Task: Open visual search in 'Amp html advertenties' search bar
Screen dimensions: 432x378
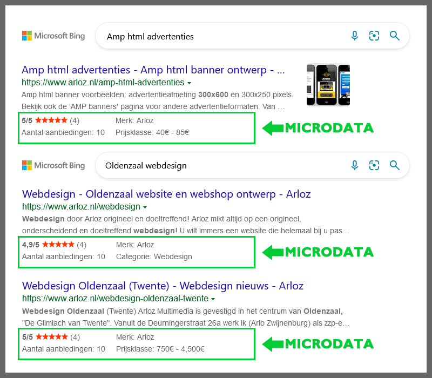Action: [x=374, y=36]
